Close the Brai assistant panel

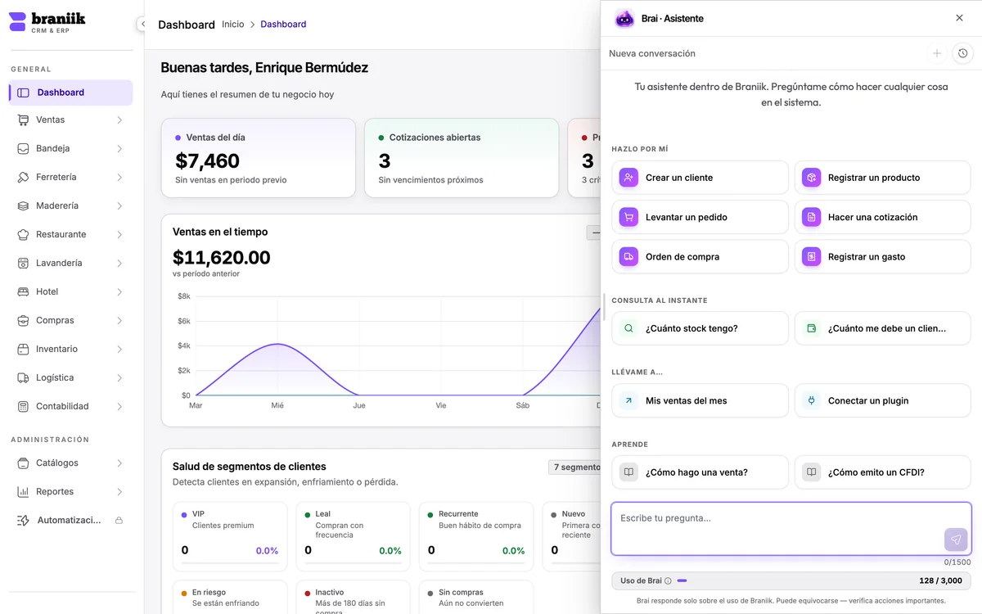click(x=959, y=18)
